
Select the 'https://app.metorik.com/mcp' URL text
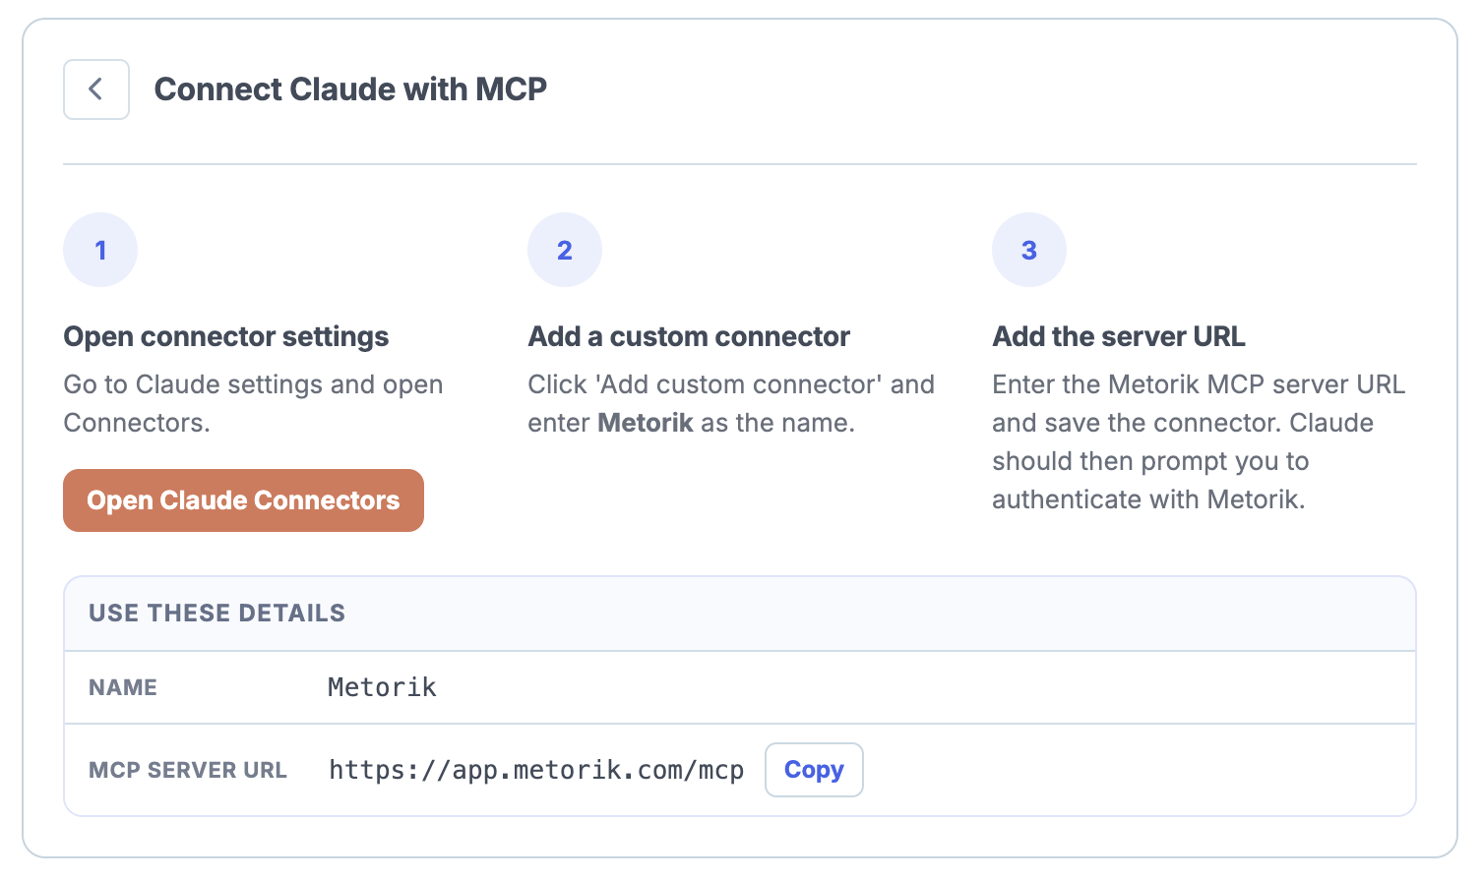536,770
